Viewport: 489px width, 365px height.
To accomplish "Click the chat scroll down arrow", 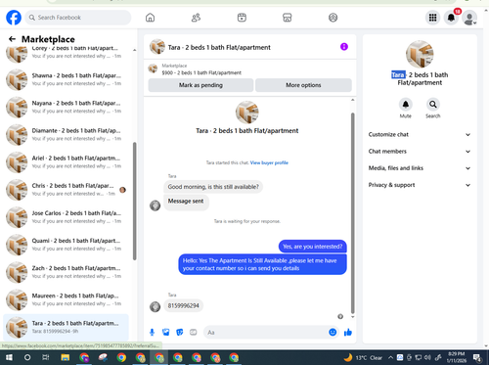I will 352,317.
